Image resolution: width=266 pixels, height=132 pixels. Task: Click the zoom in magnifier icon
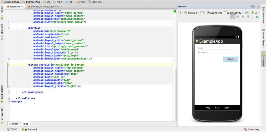pos(243,17)
